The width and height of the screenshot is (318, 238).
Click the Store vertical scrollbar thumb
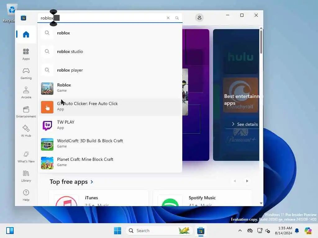click(261, 42)
